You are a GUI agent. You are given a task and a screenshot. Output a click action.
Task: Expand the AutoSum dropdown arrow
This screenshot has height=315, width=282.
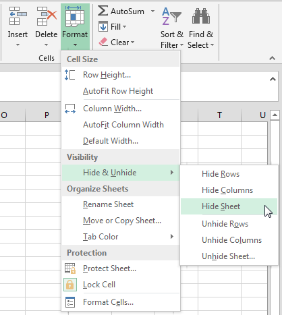[x=153, y=11]
